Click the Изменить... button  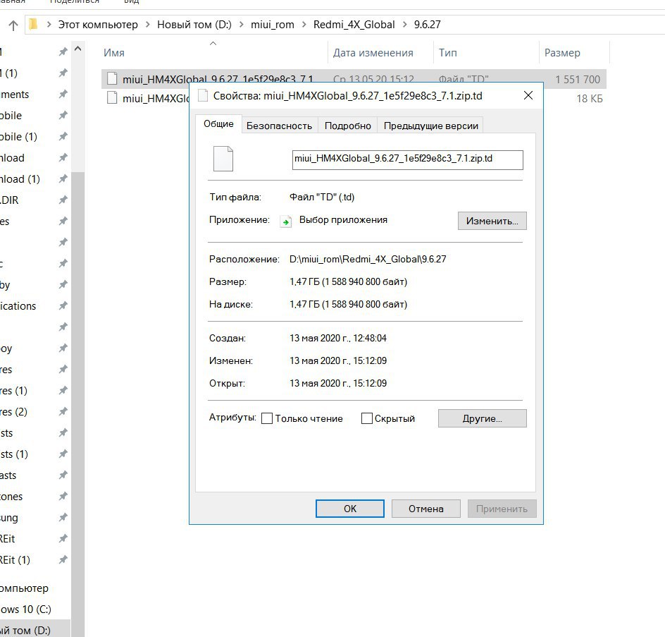click(492, 221)
